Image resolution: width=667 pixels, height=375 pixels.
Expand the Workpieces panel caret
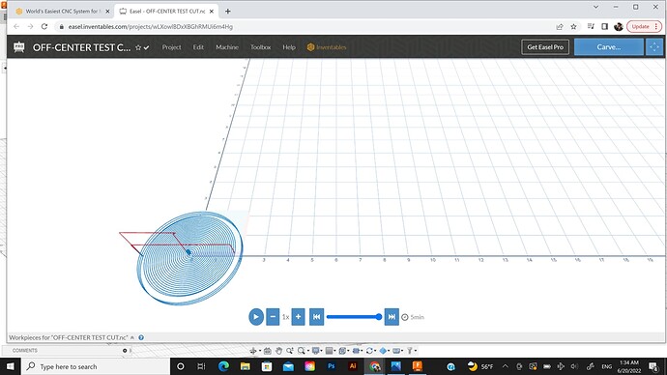pyautogui.click(x=132, y=337)
